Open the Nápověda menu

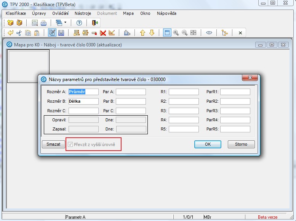tap(166, 13)
